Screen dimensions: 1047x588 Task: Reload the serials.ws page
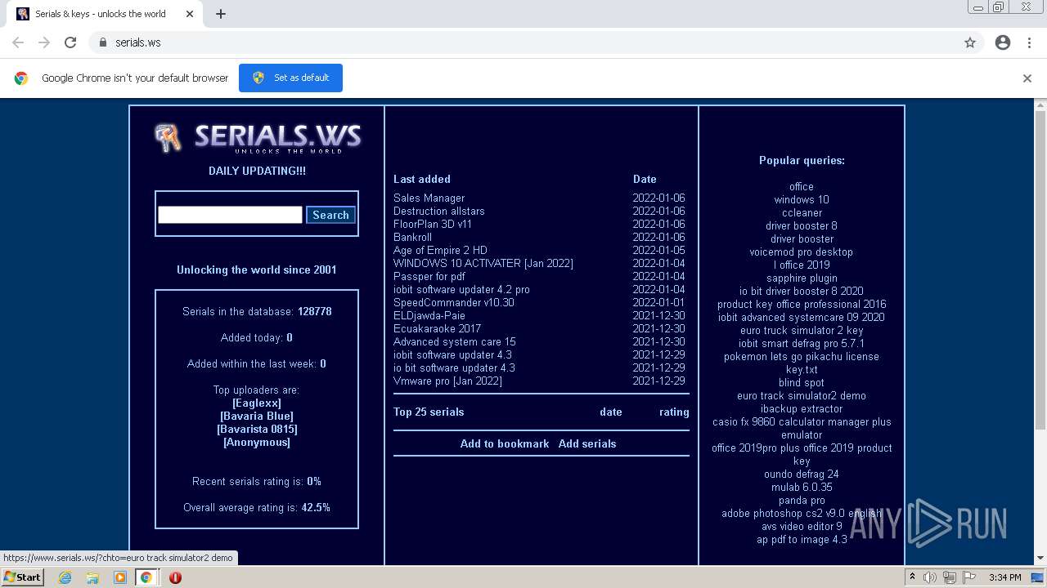(70, 42)
